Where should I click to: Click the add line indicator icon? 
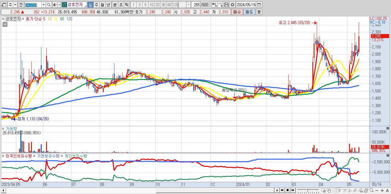click(221, 5)
